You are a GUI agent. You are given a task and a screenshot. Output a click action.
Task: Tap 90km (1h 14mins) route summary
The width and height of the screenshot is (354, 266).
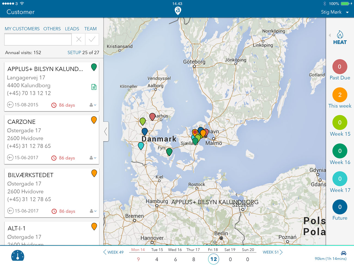331,259
